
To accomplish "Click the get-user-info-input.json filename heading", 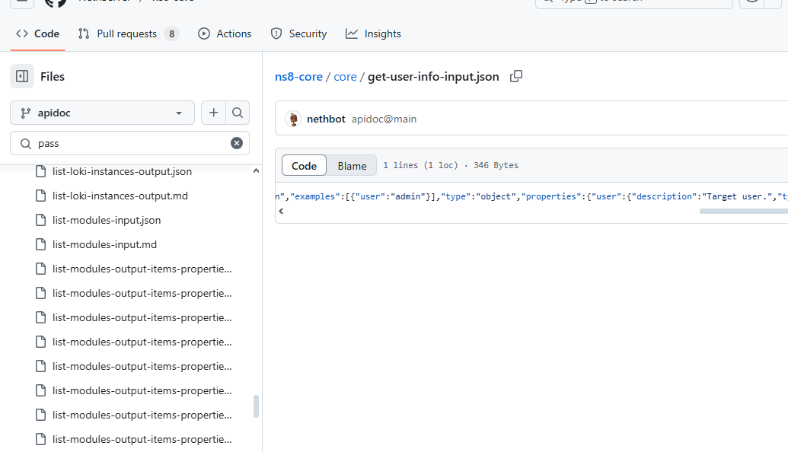I will [433, 76].
